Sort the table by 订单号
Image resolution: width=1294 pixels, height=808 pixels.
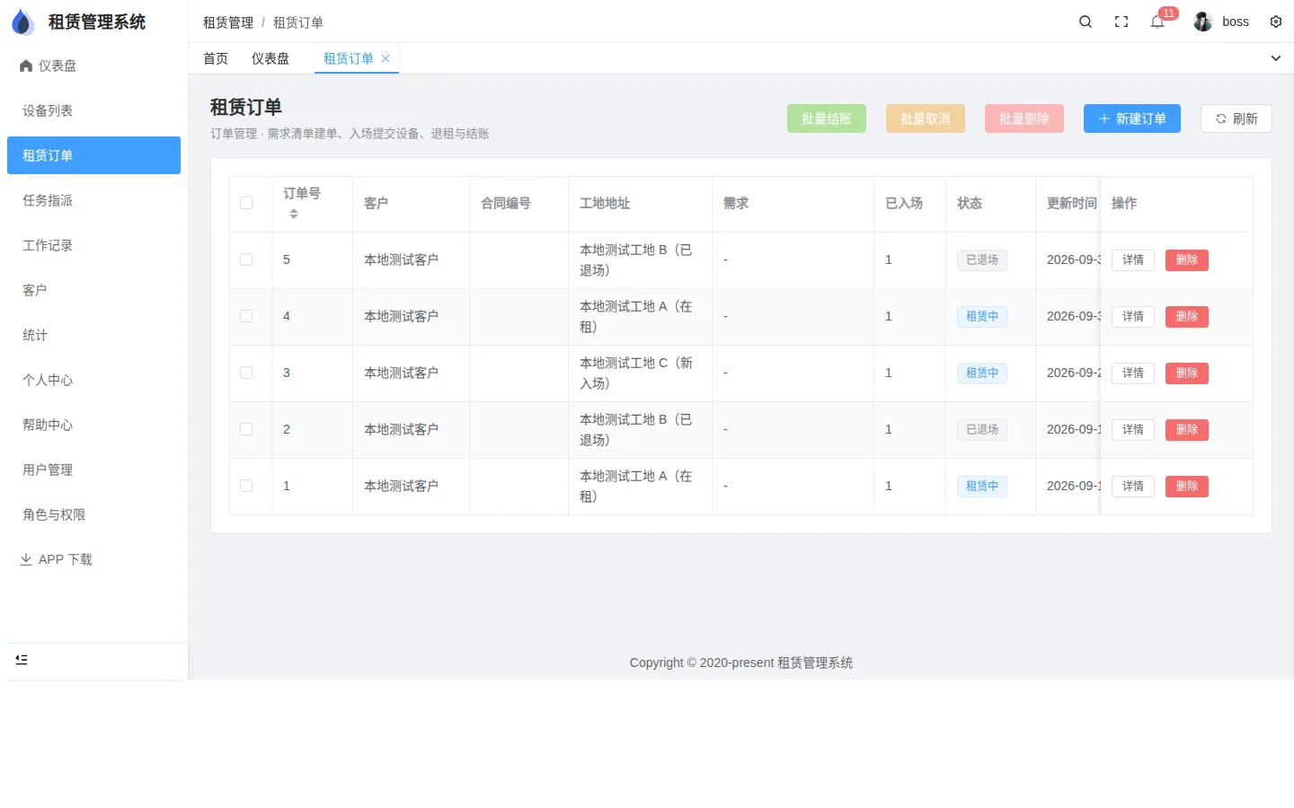294,214
